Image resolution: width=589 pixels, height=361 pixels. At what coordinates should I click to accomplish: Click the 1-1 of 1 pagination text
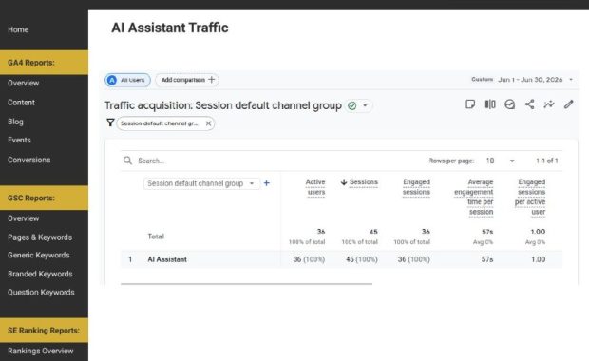pos(547,161)
